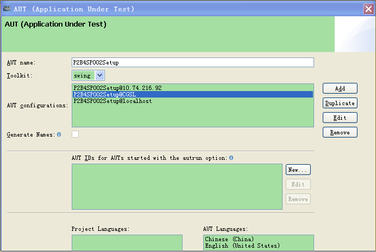Click inside the empty AUT IDs list
The width and height of the screenshot is (376, 252).
(177, 187)
